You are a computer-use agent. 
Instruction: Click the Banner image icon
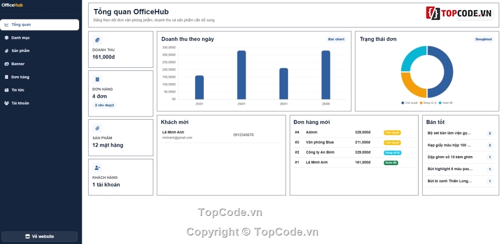tap(6, 64)
